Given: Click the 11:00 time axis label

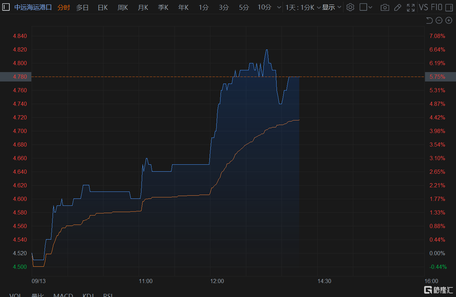Looking at the screenshot, I should pyautogui.click(x=146, y=281).
